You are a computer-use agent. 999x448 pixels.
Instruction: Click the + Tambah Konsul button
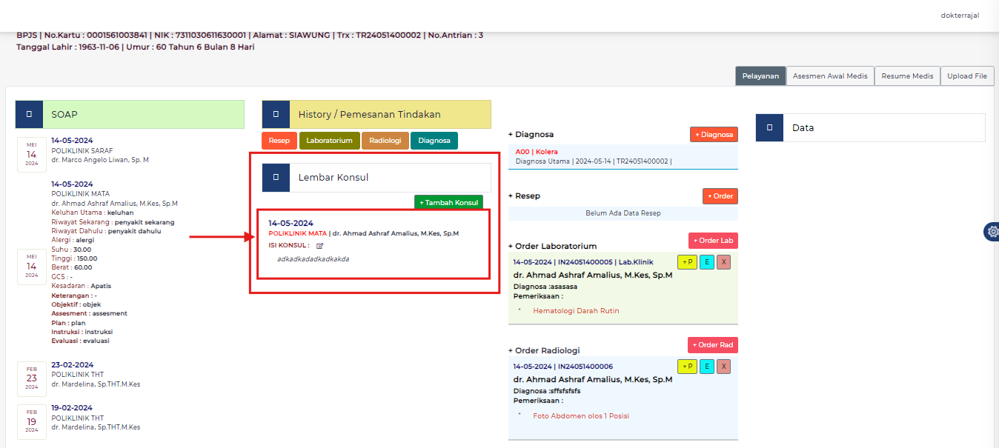point(448,201)
